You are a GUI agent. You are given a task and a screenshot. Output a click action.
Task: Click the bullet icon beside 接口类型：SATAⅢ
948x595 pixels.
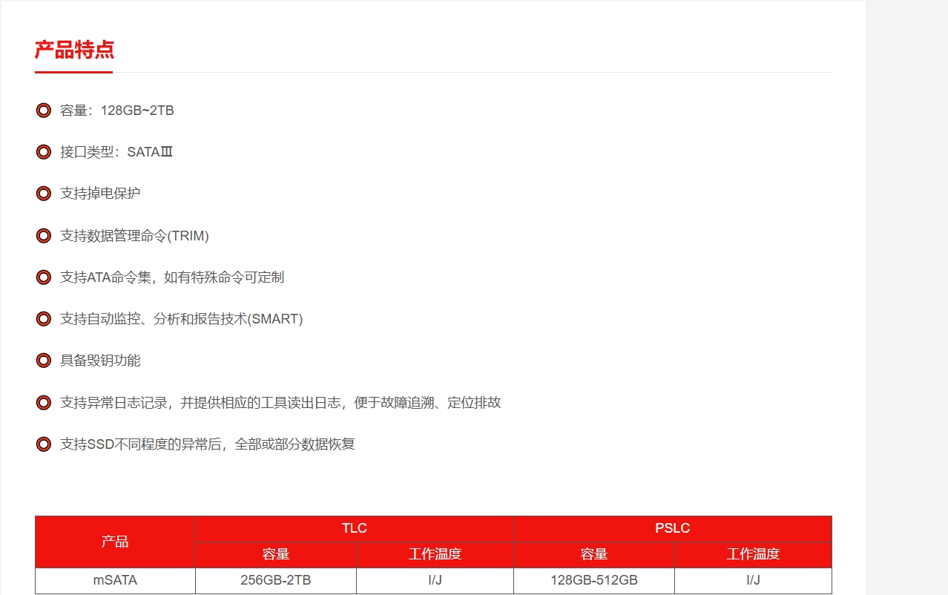click(44, 152)
